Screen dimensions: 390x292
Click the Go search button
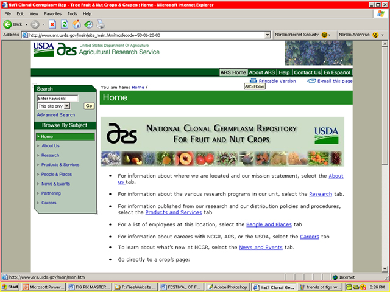[89, 106]
